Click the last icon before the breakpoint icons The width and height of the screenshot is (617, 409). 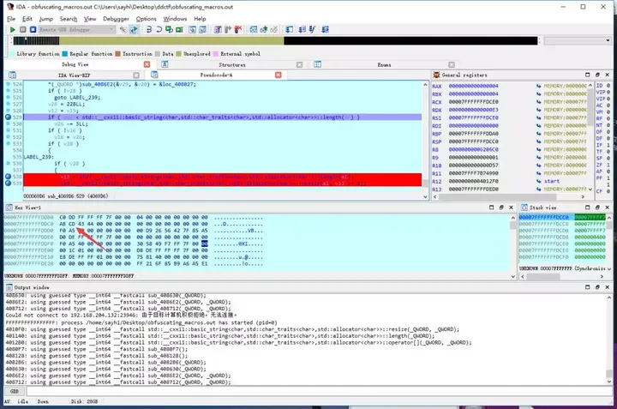tap(202, 29)
